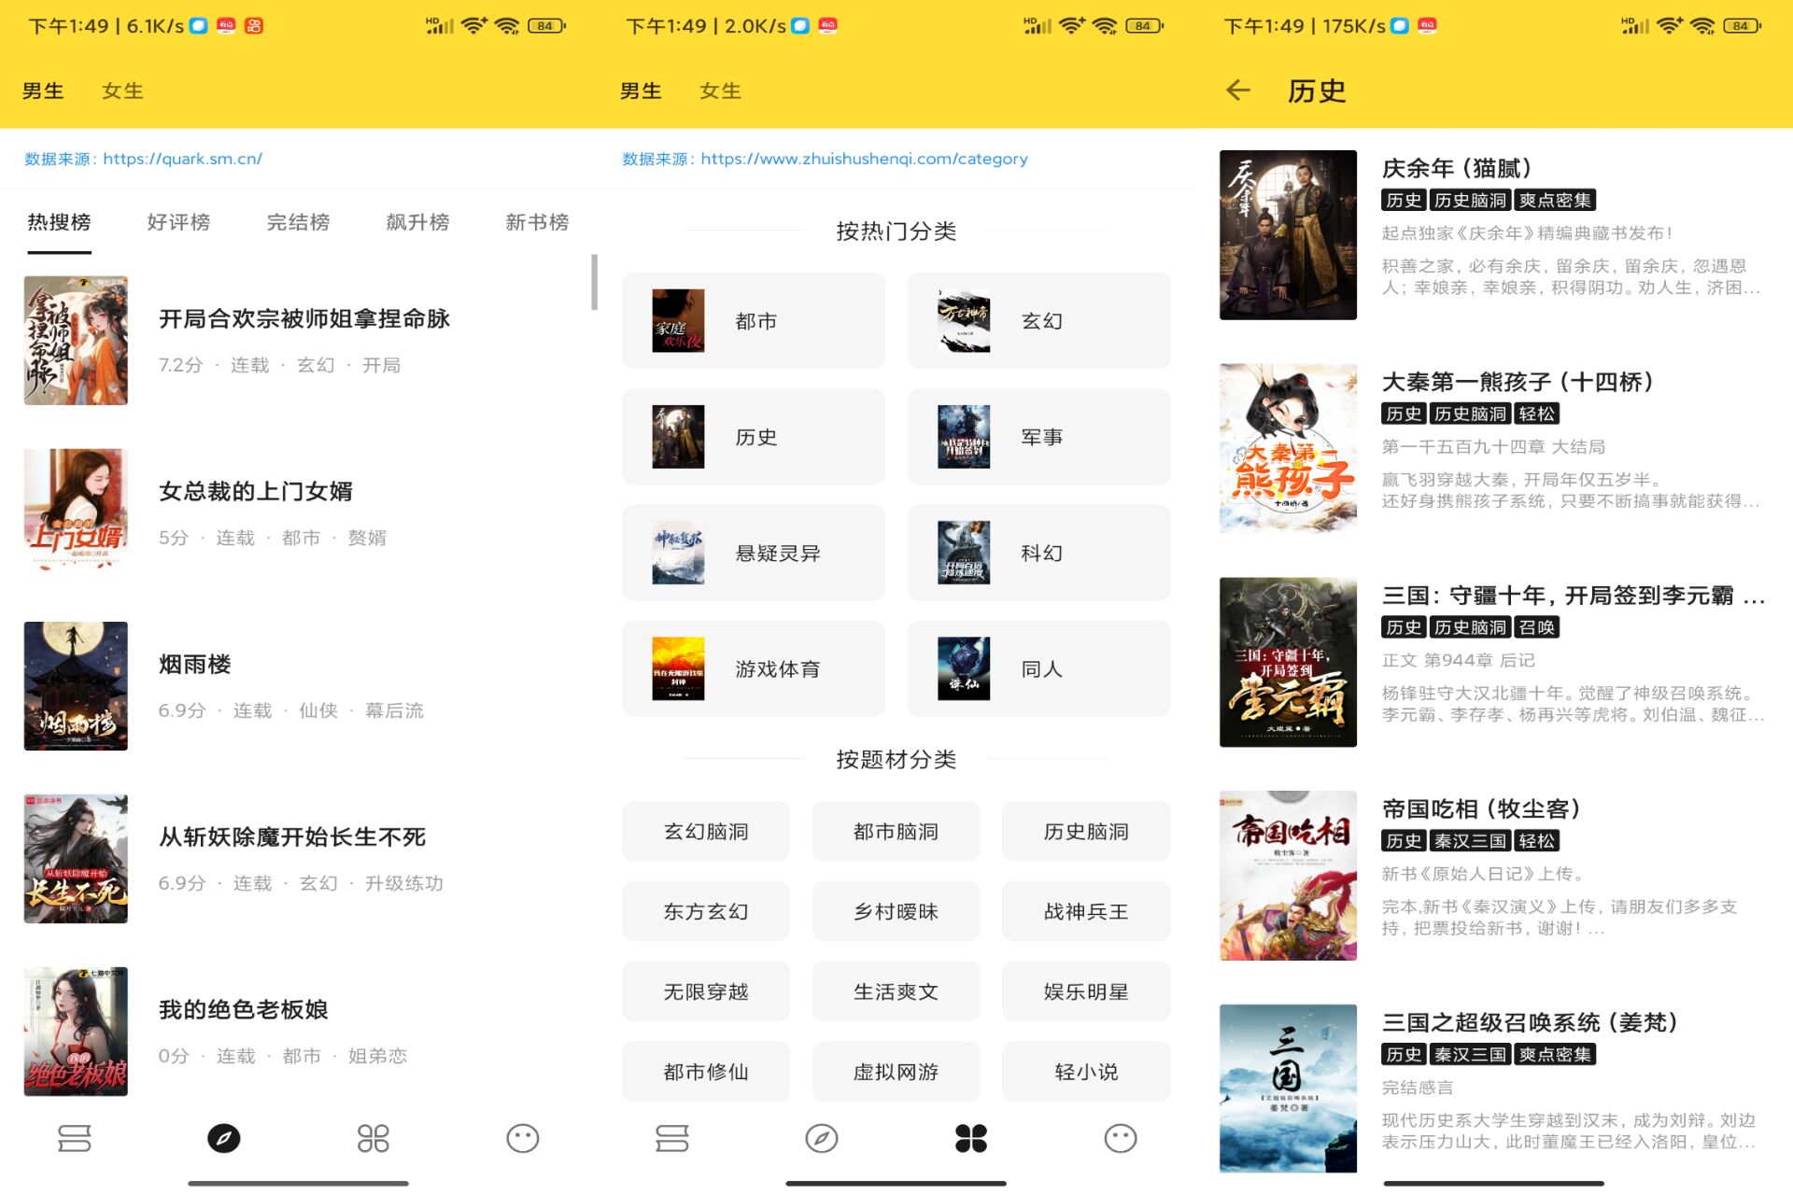Viewport: 1793px width, 1194px height.
Task: Choose 乡村暧昧 genre chip
Action: [896, 911]
